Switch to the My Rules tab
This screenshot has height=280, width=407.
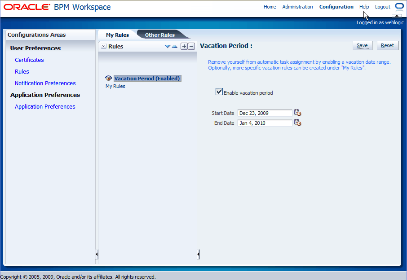click(x=117, y=35)
